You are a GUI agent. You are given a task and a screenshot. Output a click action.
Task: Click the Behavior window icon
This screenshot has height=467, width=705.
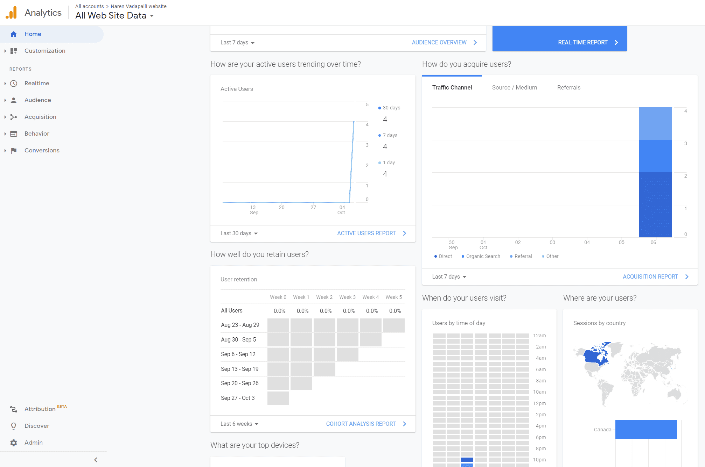(14, 134)
